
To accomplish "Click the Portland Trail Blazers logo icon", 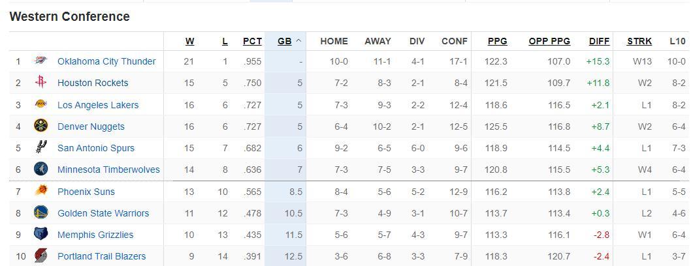I will coord(41,256).
